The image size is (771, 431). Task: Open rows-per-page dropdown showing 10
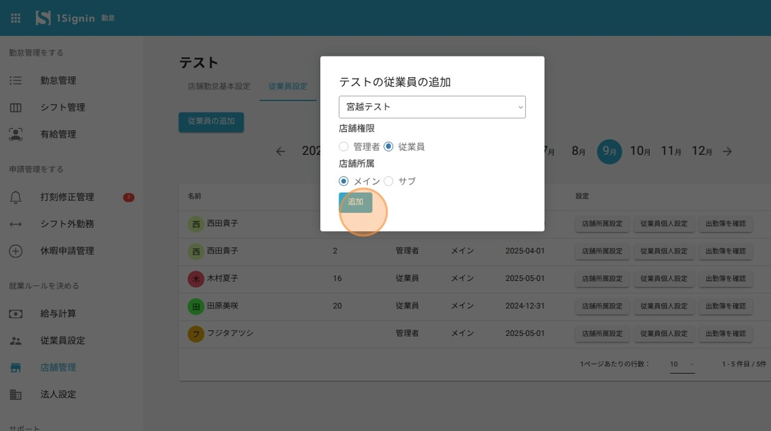[x=682, y=364]
